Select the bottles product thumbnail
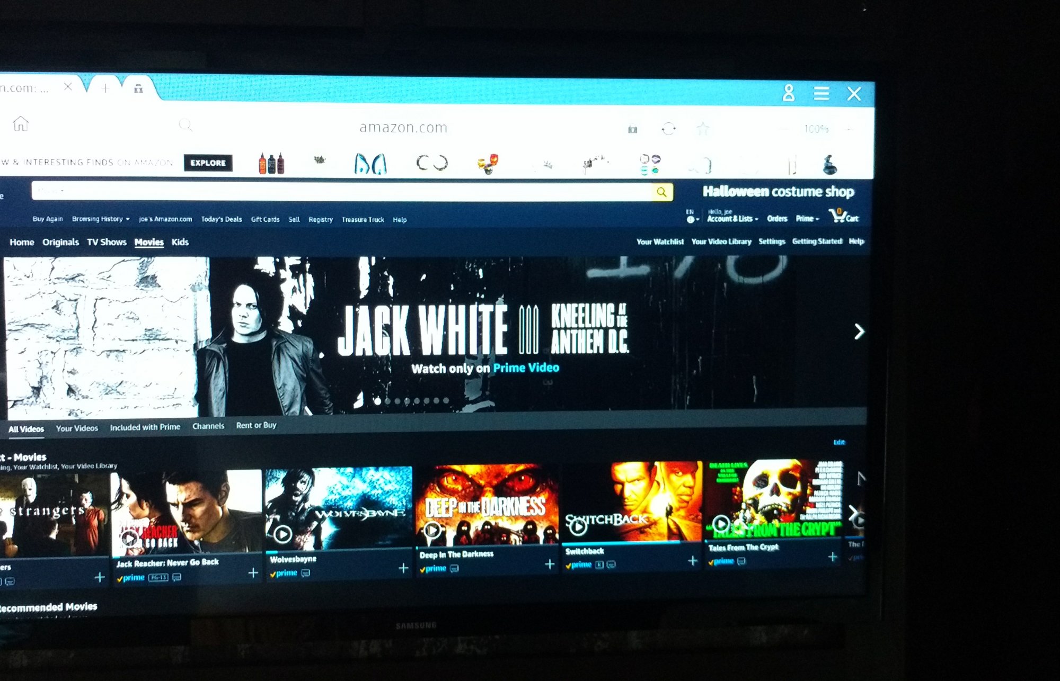 271,163
